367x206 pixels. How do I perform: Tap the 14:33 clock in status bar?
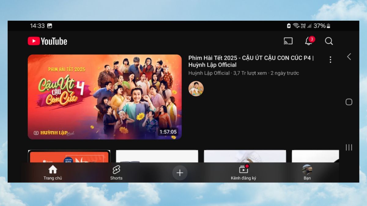point(37,26)
